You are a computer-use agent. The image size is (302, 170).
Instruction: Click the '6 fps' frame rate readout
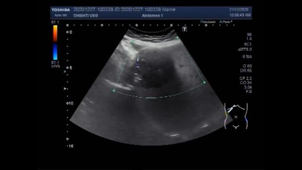point(247,57)
